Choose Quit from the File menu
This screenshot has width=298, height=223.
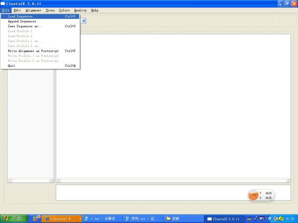click(x=40, y=65)
